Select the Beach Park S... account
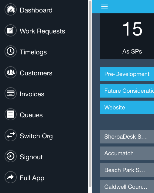 [x=127, y=170]
